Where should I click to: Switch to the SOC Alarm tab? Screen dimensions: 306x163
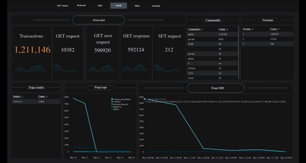click(63, 6)
